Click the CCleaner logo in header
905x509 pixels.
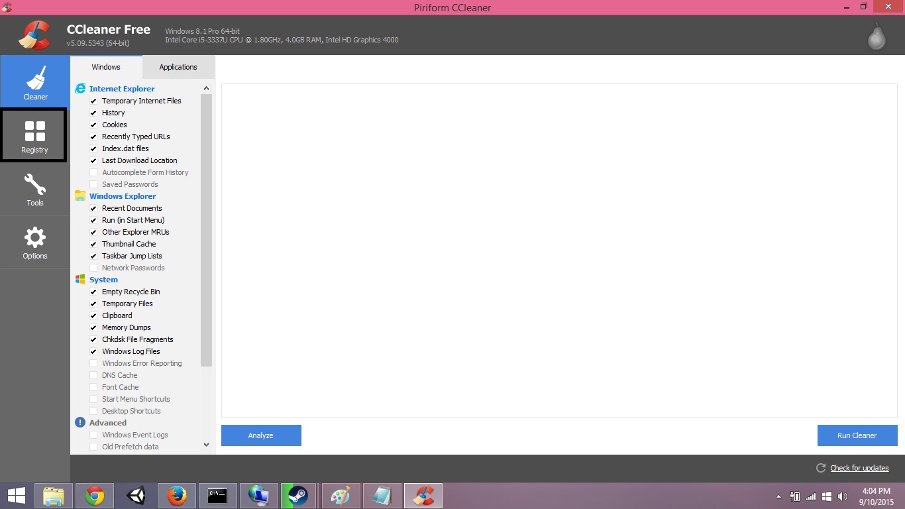(x=35, y=35)
